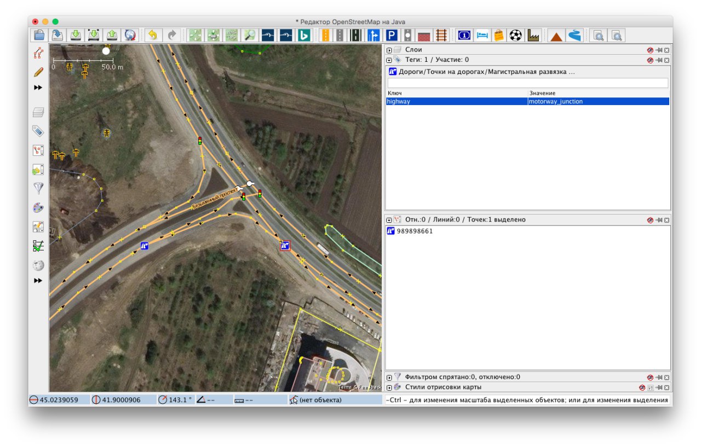Expand the Слои (Layers) panel
The image size is (701, 447).
[389, 50]
